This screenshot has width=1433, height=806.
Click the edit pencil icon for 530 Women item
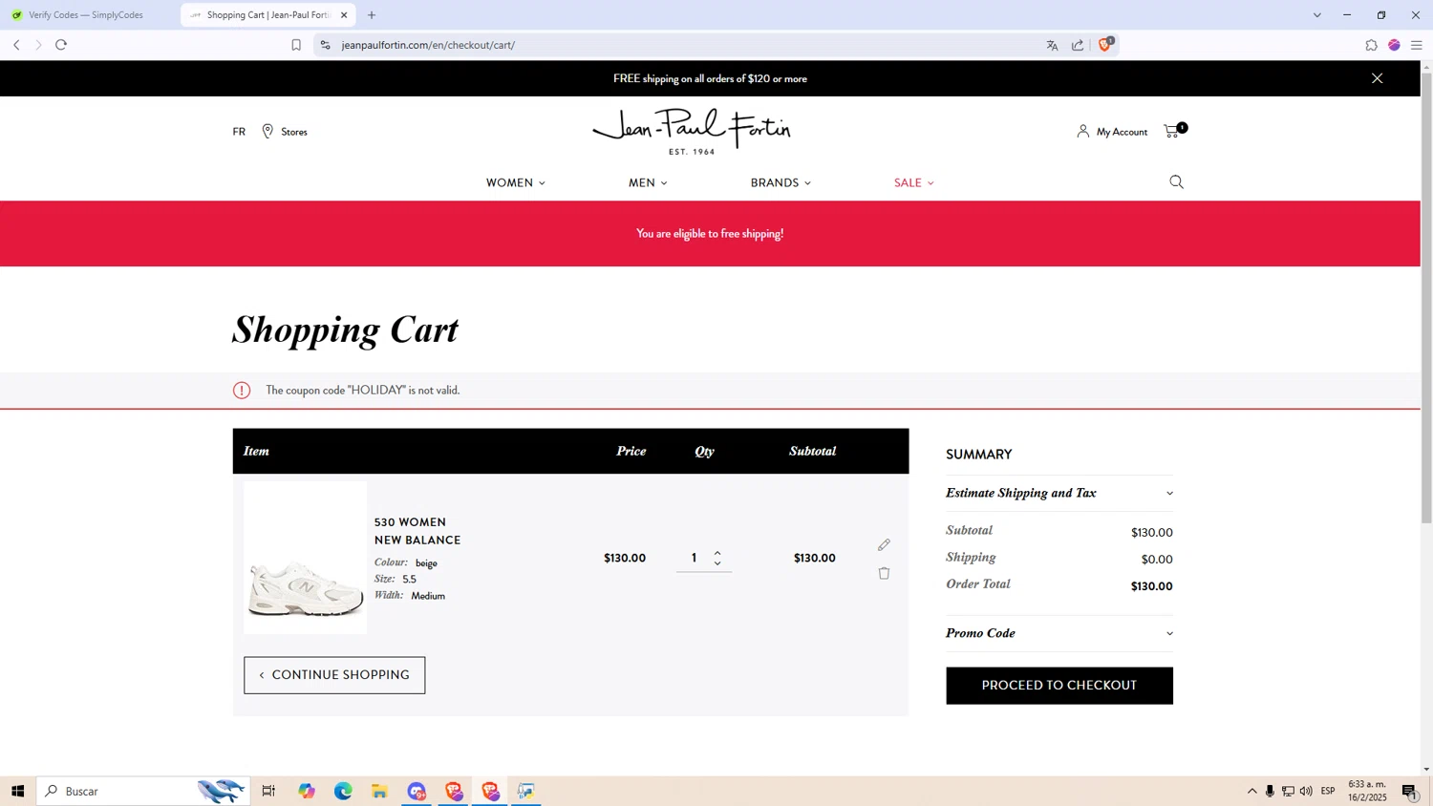tap(884, 544)
